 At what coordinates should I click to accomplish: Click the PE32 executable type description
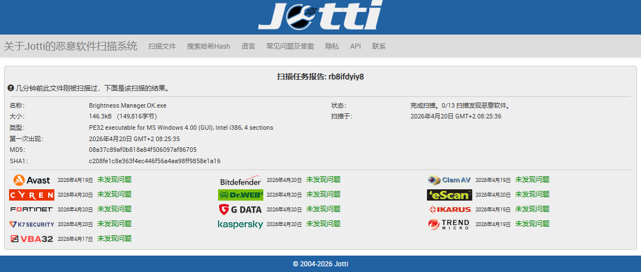(181, 127)
